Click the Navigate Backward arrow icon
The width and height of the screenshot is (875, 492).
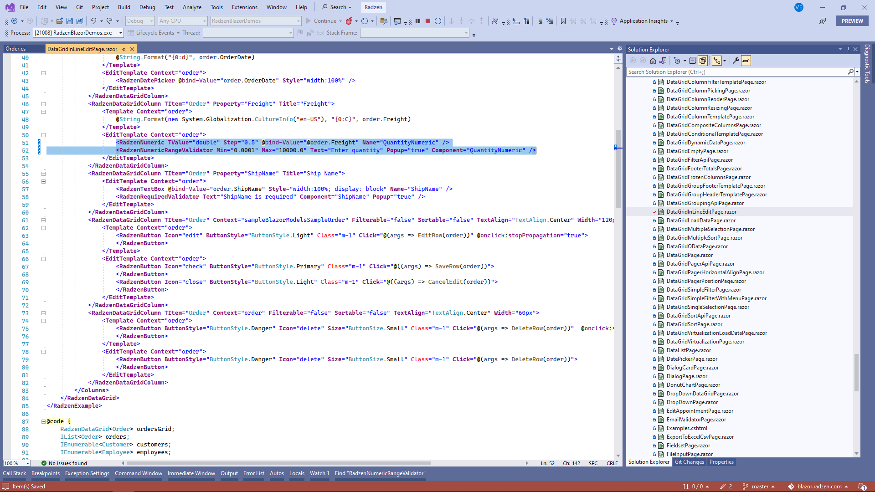tap(15, 21)
